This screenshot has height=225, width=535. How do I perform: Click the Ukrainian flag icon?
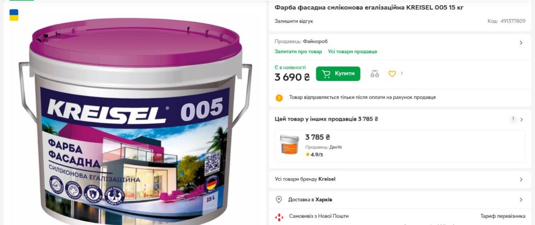(x=14, y=15)
